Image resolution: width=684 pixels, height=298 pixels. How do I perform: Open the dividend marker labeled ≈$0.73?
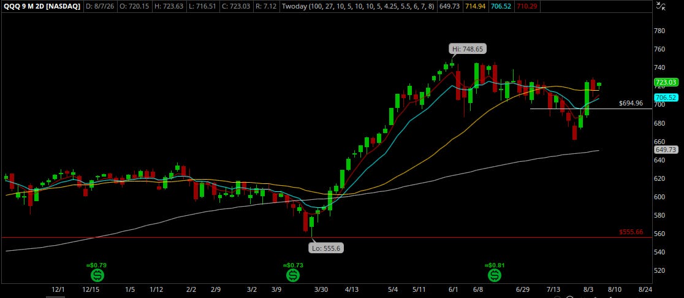[x=293, y=275]
